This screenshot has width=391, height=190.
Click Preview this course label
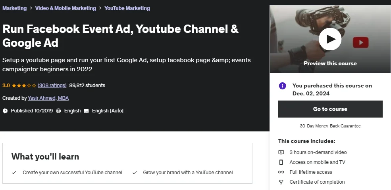[x=330, y=63]
